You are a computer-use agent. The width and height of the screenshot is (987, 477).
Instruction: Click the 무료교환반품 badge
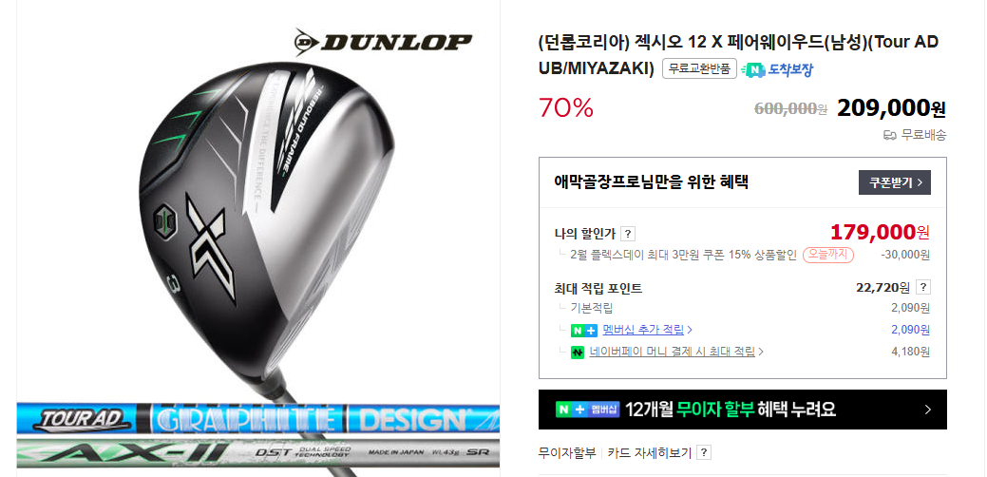pyautogui.click(x=699, y=68)
